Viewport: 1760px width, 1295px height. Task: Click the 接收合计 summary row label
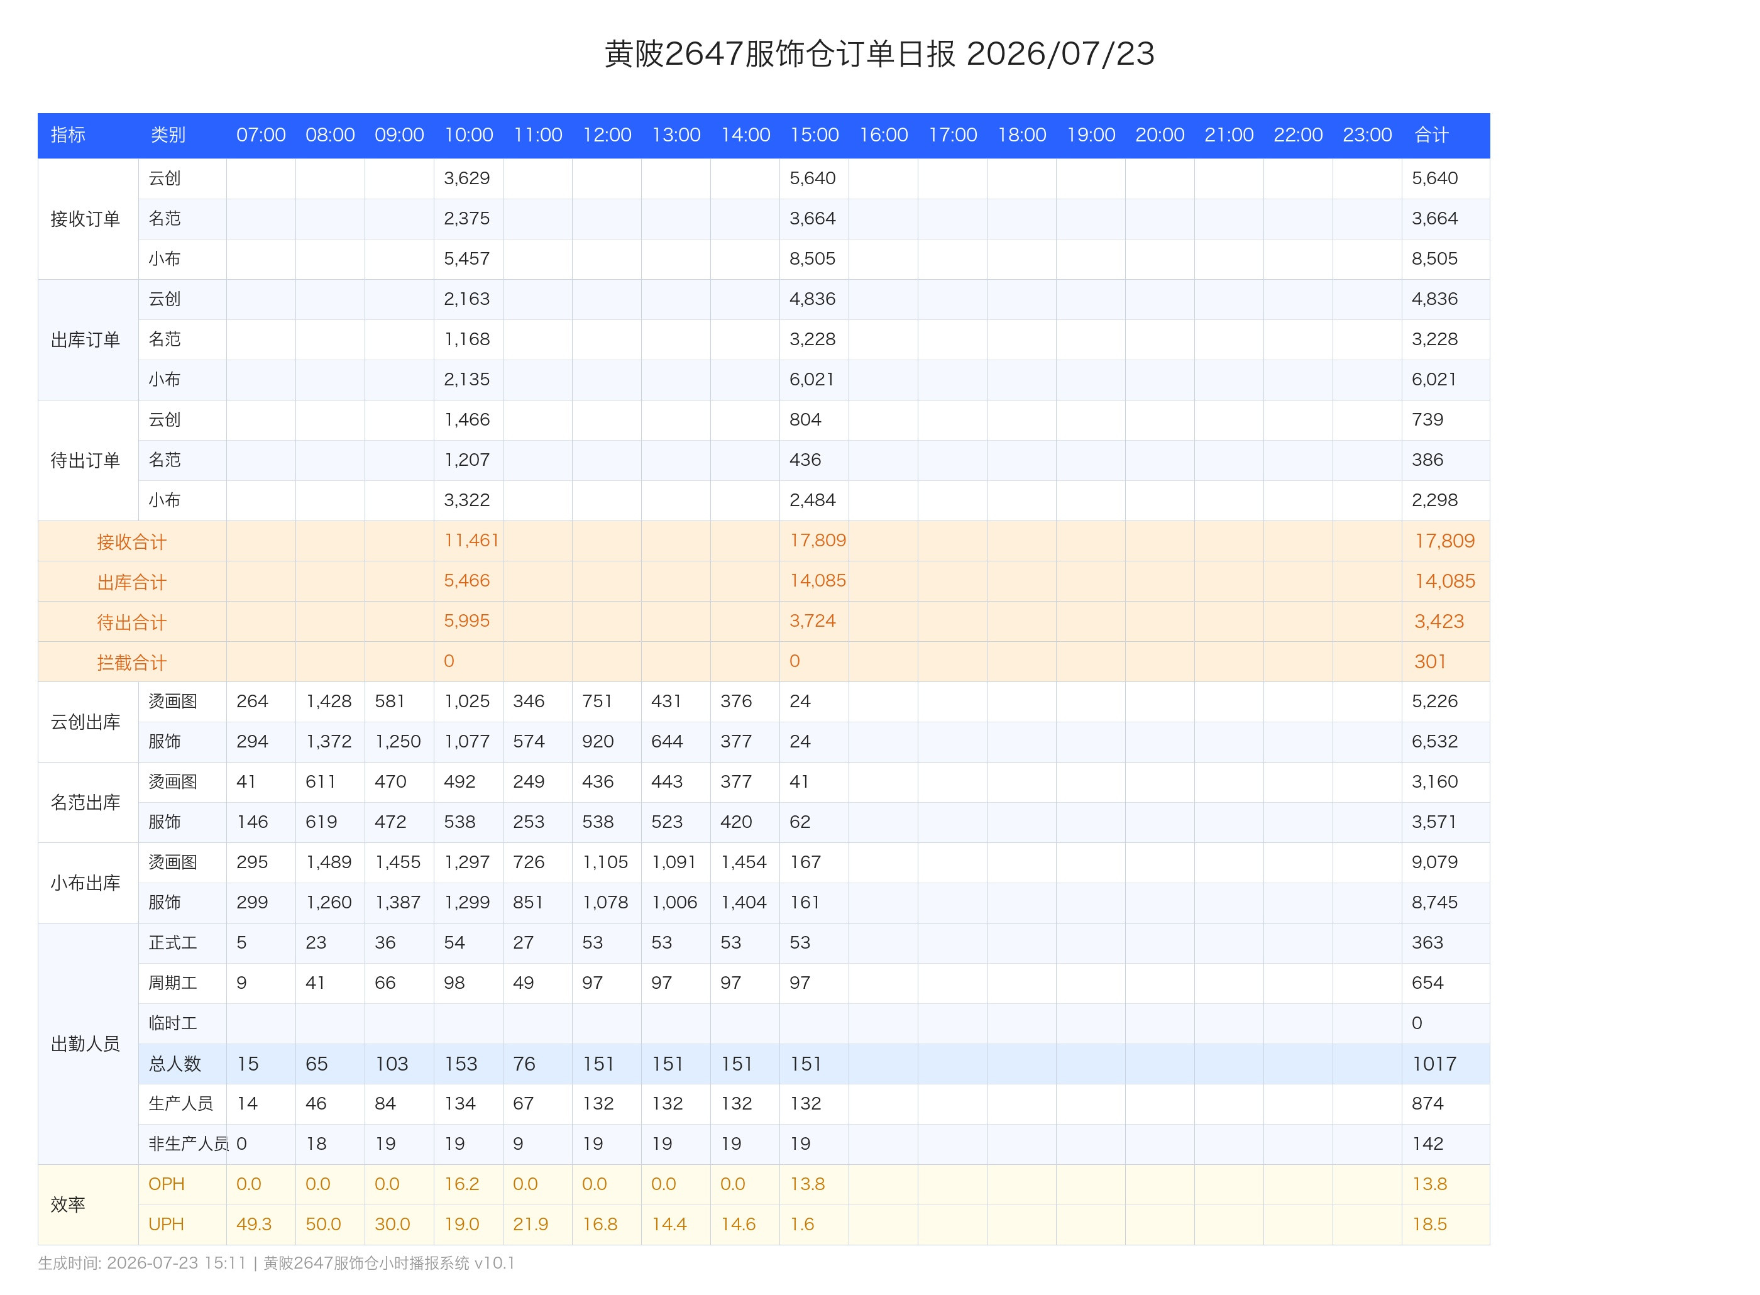(131, 542)
